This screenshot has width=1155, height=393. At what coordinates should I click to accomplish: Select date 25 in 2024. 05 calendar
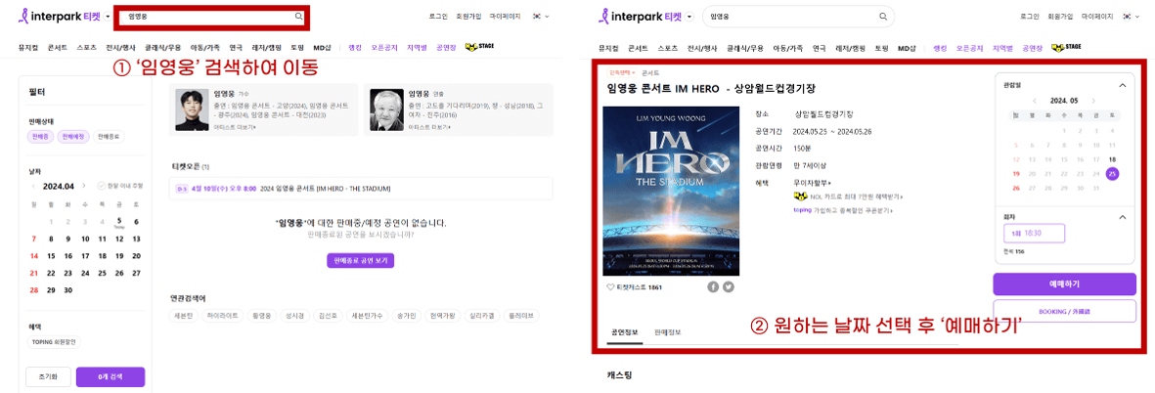[x=1112, y=174]
